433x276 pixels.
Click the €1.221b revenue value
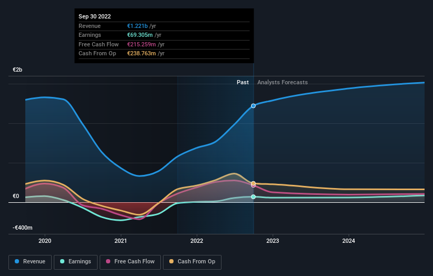tap(137, 26)
